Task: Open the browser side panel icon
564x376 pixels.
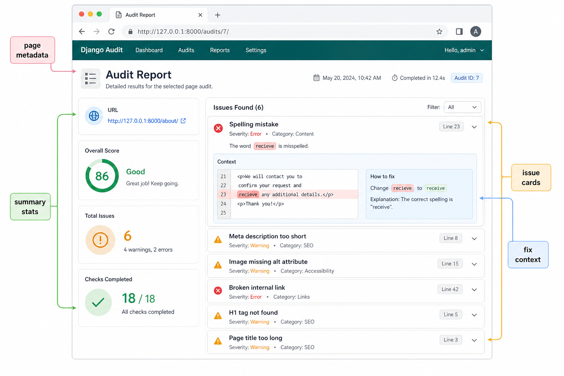Action: [x=459, y=32]
